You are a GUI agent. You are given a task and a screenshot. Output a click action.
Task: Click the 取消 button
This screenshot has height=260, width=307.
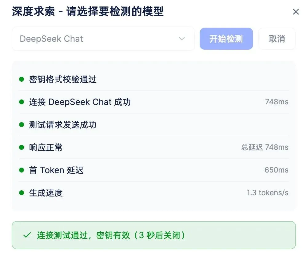tap(277, 39)
